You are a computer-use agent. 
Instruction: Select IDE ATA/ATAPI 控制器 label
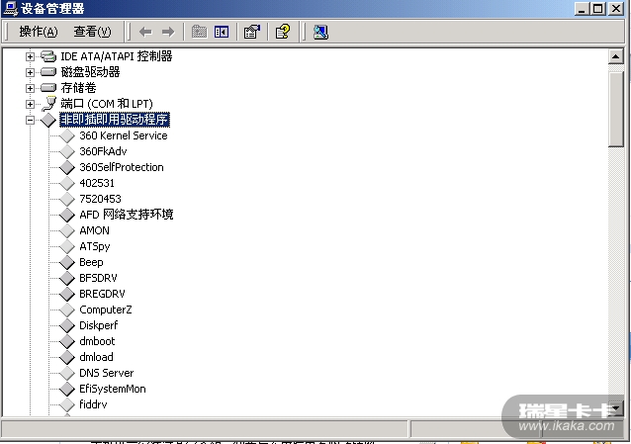pos(117,56)
